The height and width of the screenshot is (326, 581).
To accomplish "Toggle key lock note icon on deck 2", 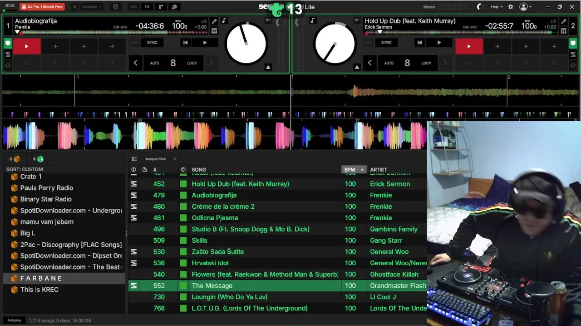I will tap(313, 21).
